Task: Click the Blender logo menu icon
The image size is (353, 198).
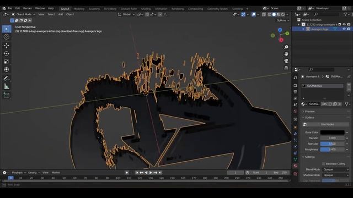Action: [4, 8]
